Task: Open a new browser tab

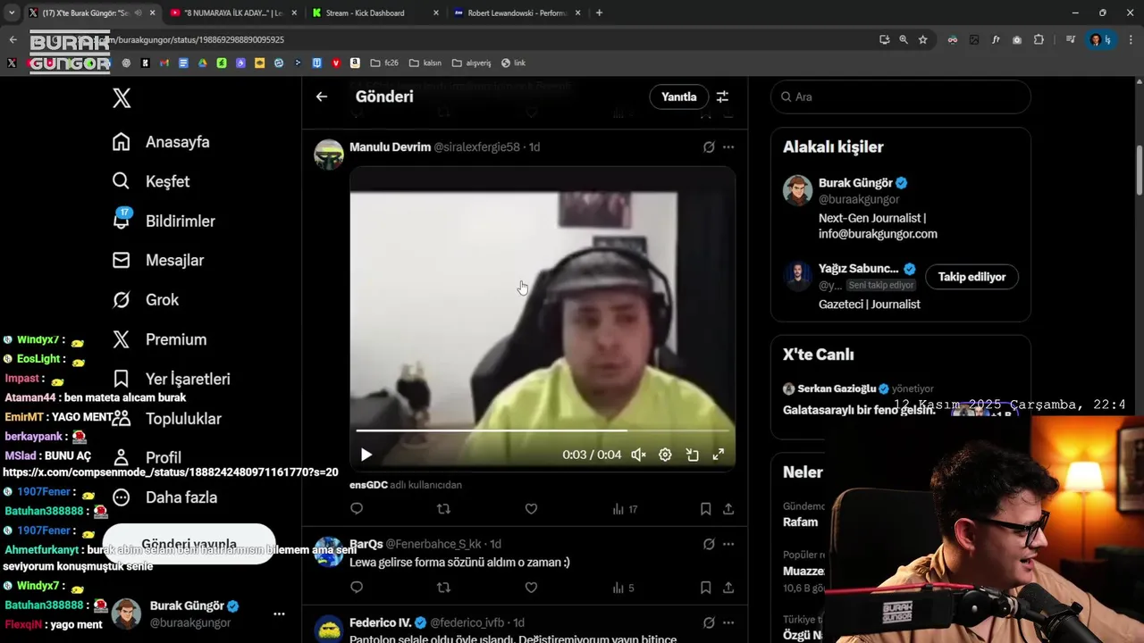Action: pos(599,13)
